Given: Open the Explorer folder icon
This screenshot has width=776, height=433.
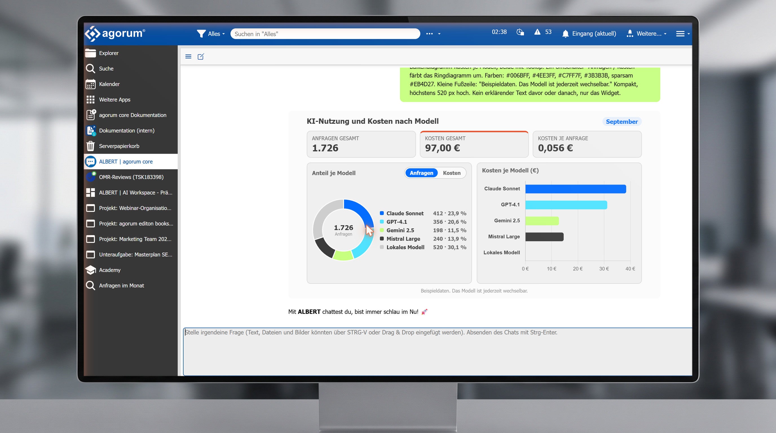Looking at the screenshot, I should (90, 53).
